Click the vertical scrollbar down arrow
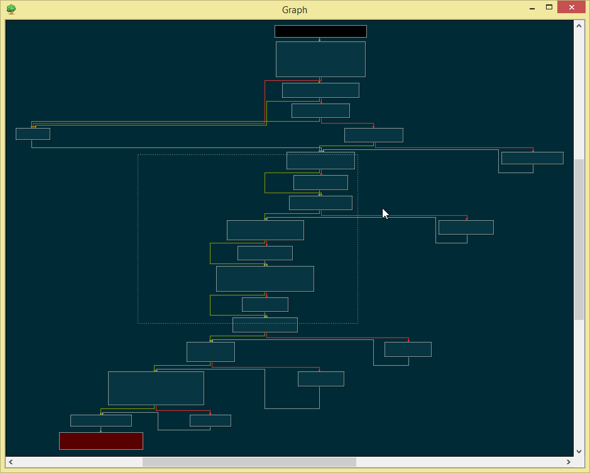Screen dimensions: 590x473 (579, 452)
